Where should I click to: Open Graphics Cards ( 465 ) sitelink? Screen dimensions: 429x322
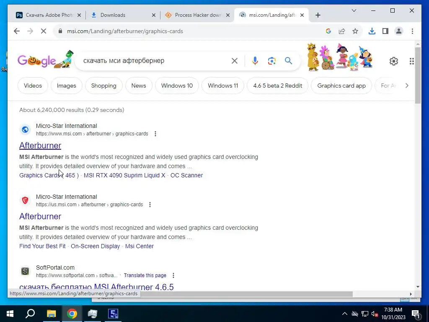[49, 175]
